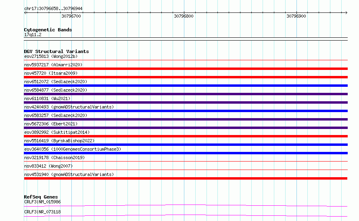Click the right arrow end of the ruler

click(346, 12)
